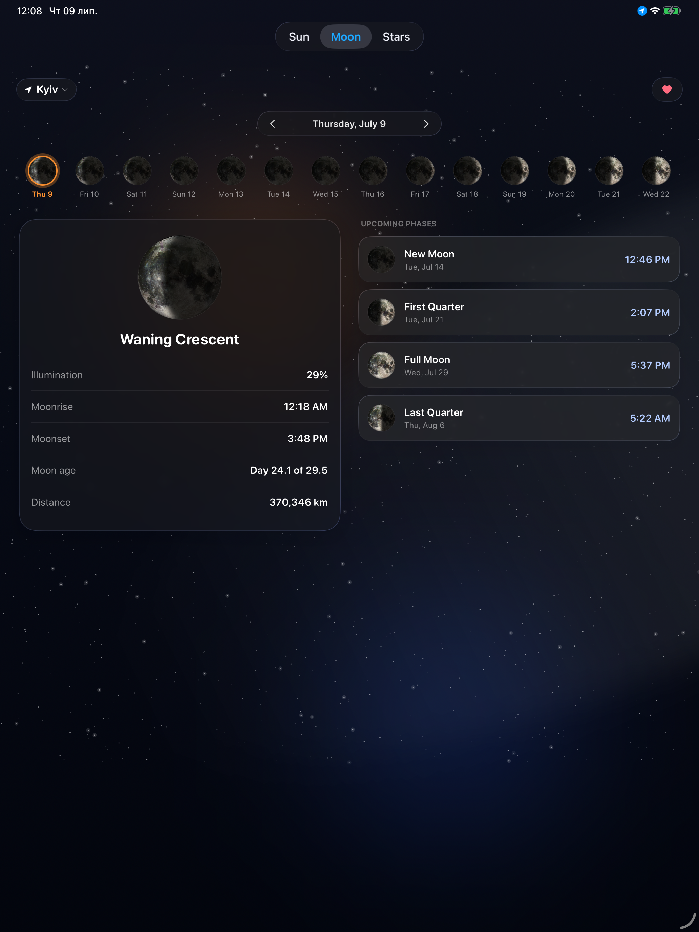Open the First Quarter phase card

[519, 312]
